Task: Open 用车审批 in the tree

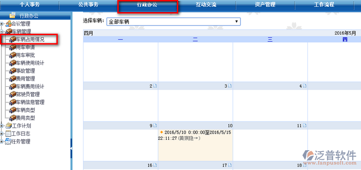Action: [x=25, y=55]
